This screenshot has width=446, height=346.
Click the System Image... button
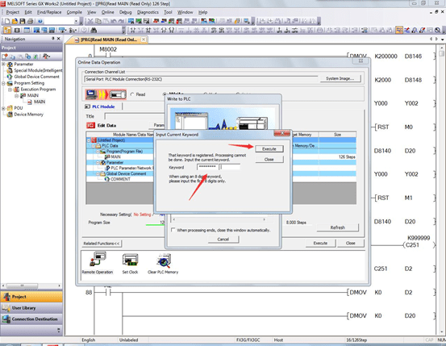[x=340, y=78]
